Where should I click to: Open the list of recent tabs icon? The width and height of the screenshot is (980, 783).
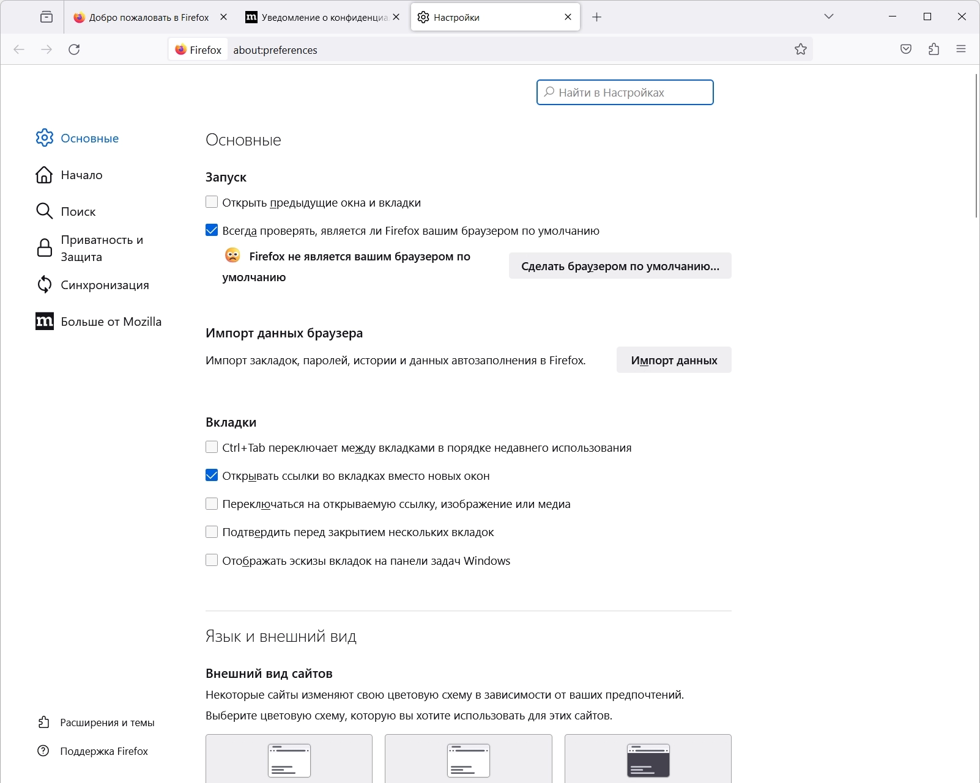click(x=46, y=17)
